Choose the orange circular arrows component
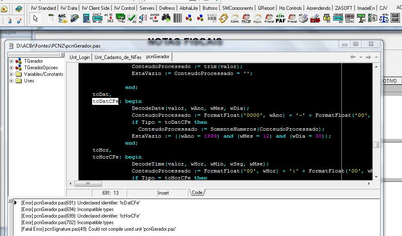 point(224,18)
